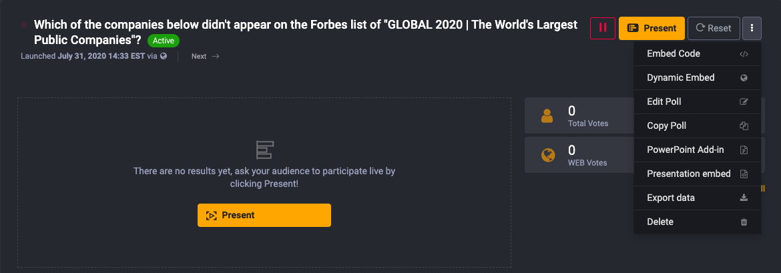Click the Edit Poll pencil icon
Image resolution: width=781 pixels, height=273 pixels.
pyautogui.click(x=744, y=102)
